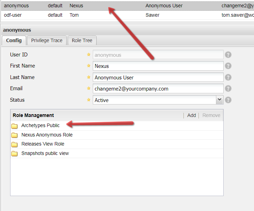Click the Nexus first name cell in list

(x=76, y=6)
